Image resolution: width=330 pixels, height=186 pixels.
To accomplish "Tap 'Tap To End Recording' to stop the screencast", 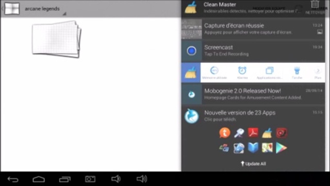I will tap(226, 54).
